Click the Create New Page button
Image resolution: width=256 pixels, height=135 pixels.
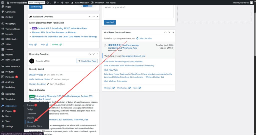87,61
